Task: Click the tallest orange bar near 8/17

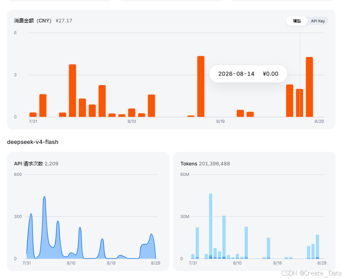Action: pyautogui.click(x=201, y=86)
